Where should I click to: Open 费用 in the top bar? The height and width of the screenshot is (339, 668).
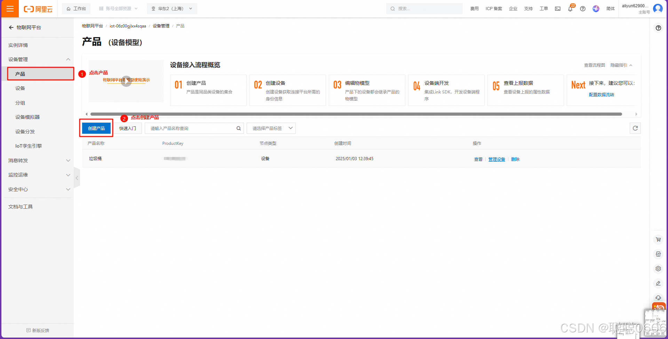click(475, 9)
